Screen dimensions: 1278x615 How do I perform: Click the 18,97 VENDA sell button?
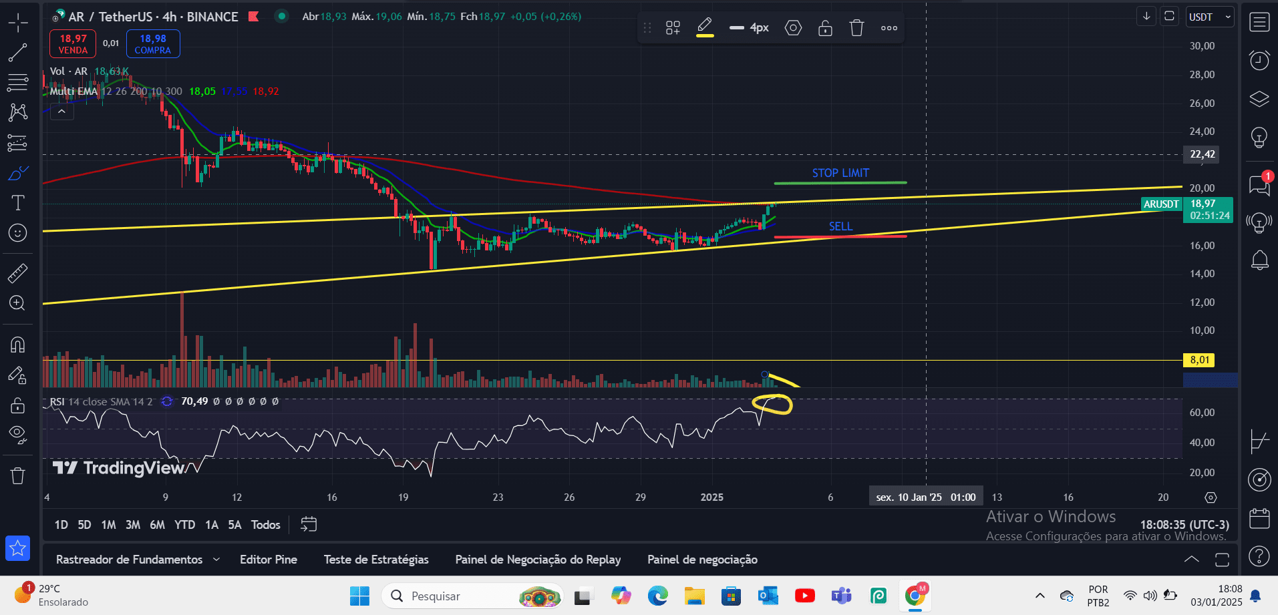[73, 44]
